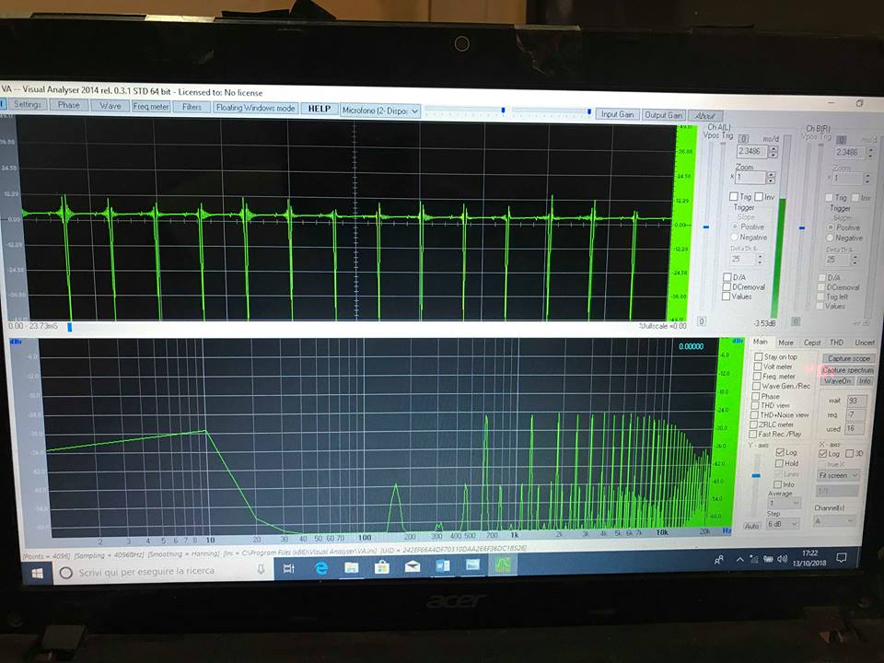Open the Microfono input device dropdown
The image size is (884, 663).
(x=380, y=110)
